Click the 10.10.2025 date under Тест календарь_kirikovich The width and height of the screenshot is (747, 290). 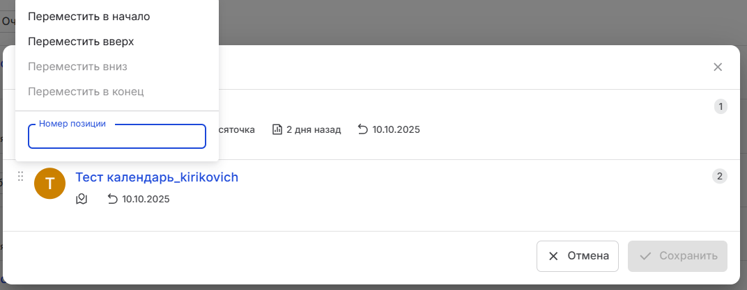coord(146,200)
